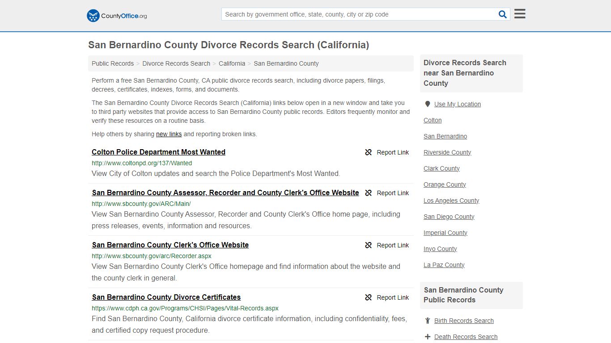The image size is (611, 343).
Task: Click the Report Link icon for County Clerk's Office Website
Action: click(x=369, y=245)
